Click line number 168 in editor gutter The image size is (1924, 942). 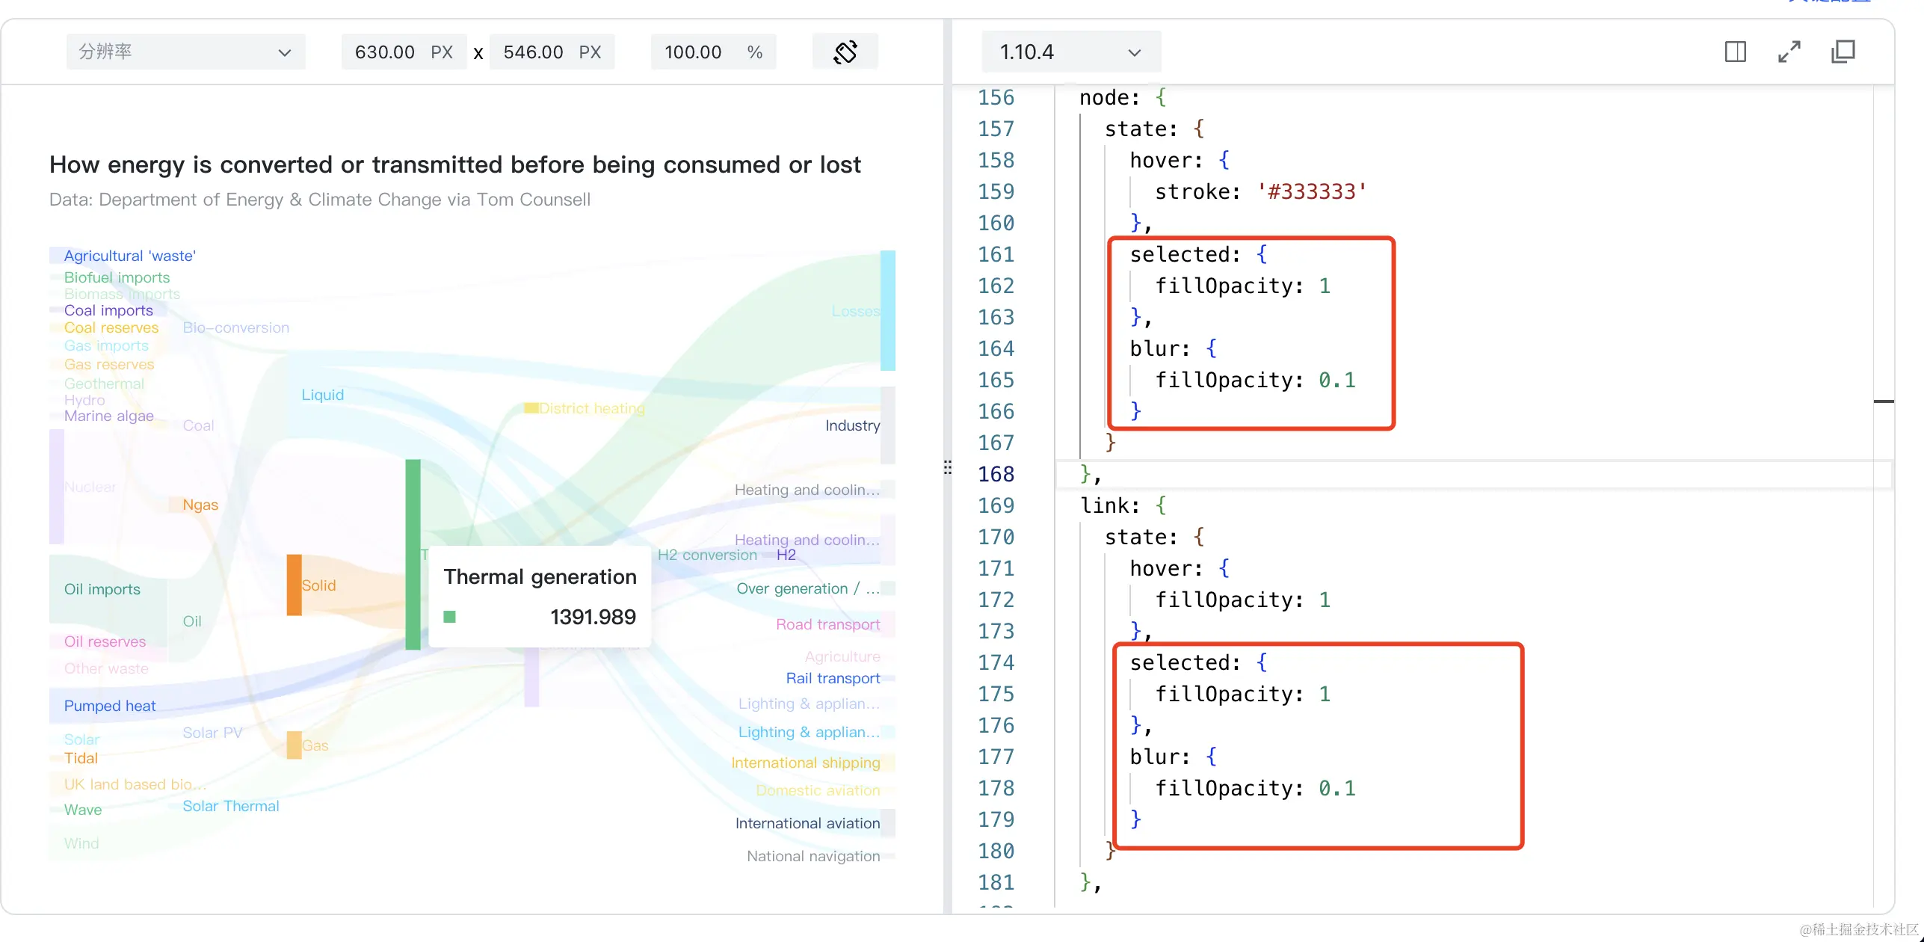tap(996, 474)
